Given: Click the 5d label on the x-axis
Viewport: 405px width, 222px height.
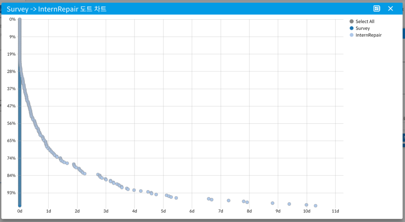Looking at the screenshot, I should coord(163,211).
